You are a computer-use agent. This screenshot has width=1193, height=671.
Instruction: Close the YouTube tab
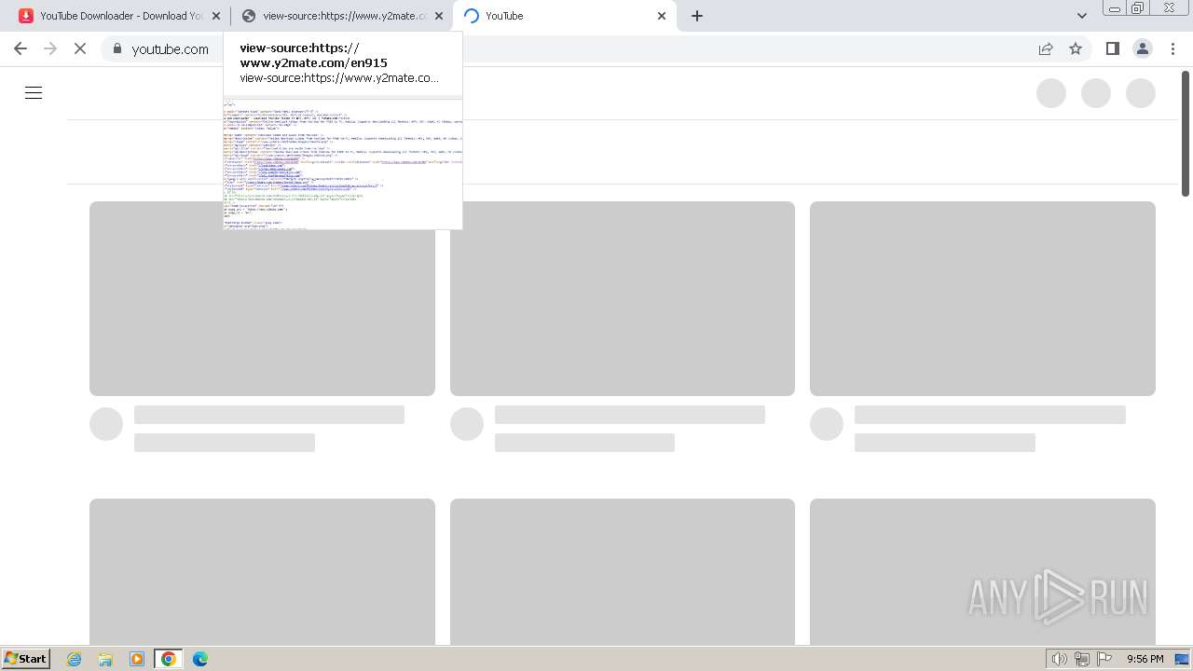tap(662, 16)
